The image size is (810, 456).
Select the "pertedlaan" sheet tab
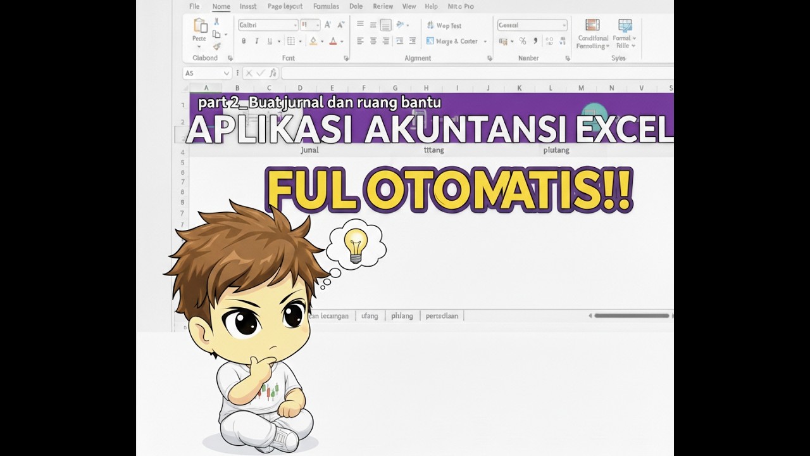442,315
